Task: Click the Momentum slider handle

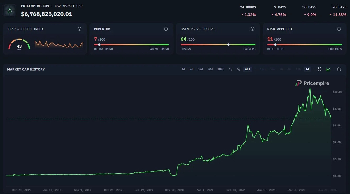Action: (x=99, y=45)
